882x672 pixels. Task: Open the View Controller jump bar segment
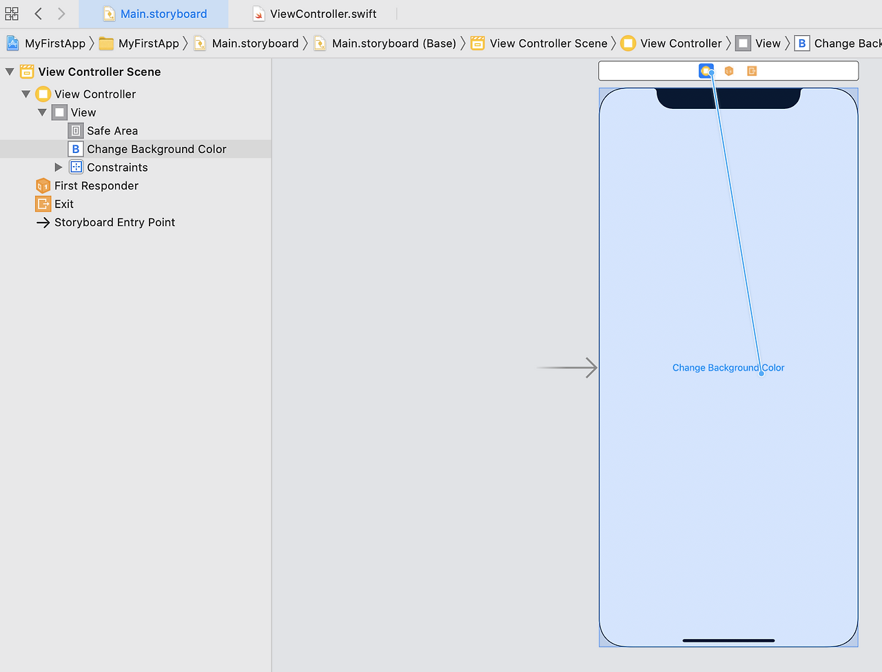click(x=672, y=43)
